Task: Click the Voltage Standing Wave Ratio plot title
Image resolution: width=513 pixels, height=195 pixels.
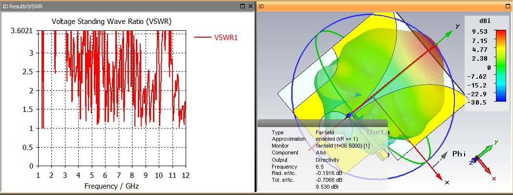Action: coord(111,22)
